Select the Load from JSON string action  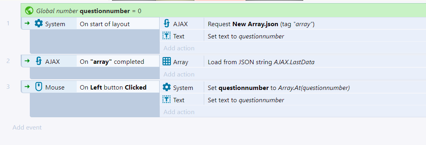[x=315, y=62]
